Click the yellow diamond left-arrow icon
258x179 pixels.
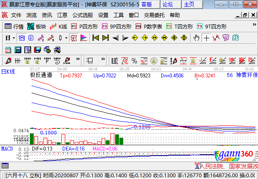(x=135, y=38)
